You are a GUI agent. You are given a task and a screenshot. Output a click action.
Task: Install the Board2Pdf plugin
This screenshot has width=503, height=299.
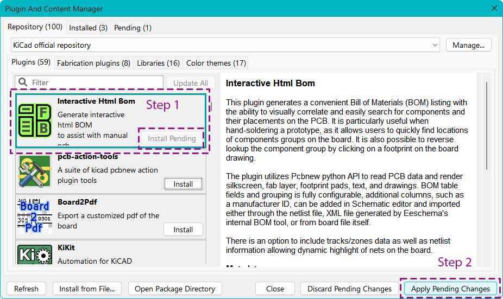183,230
